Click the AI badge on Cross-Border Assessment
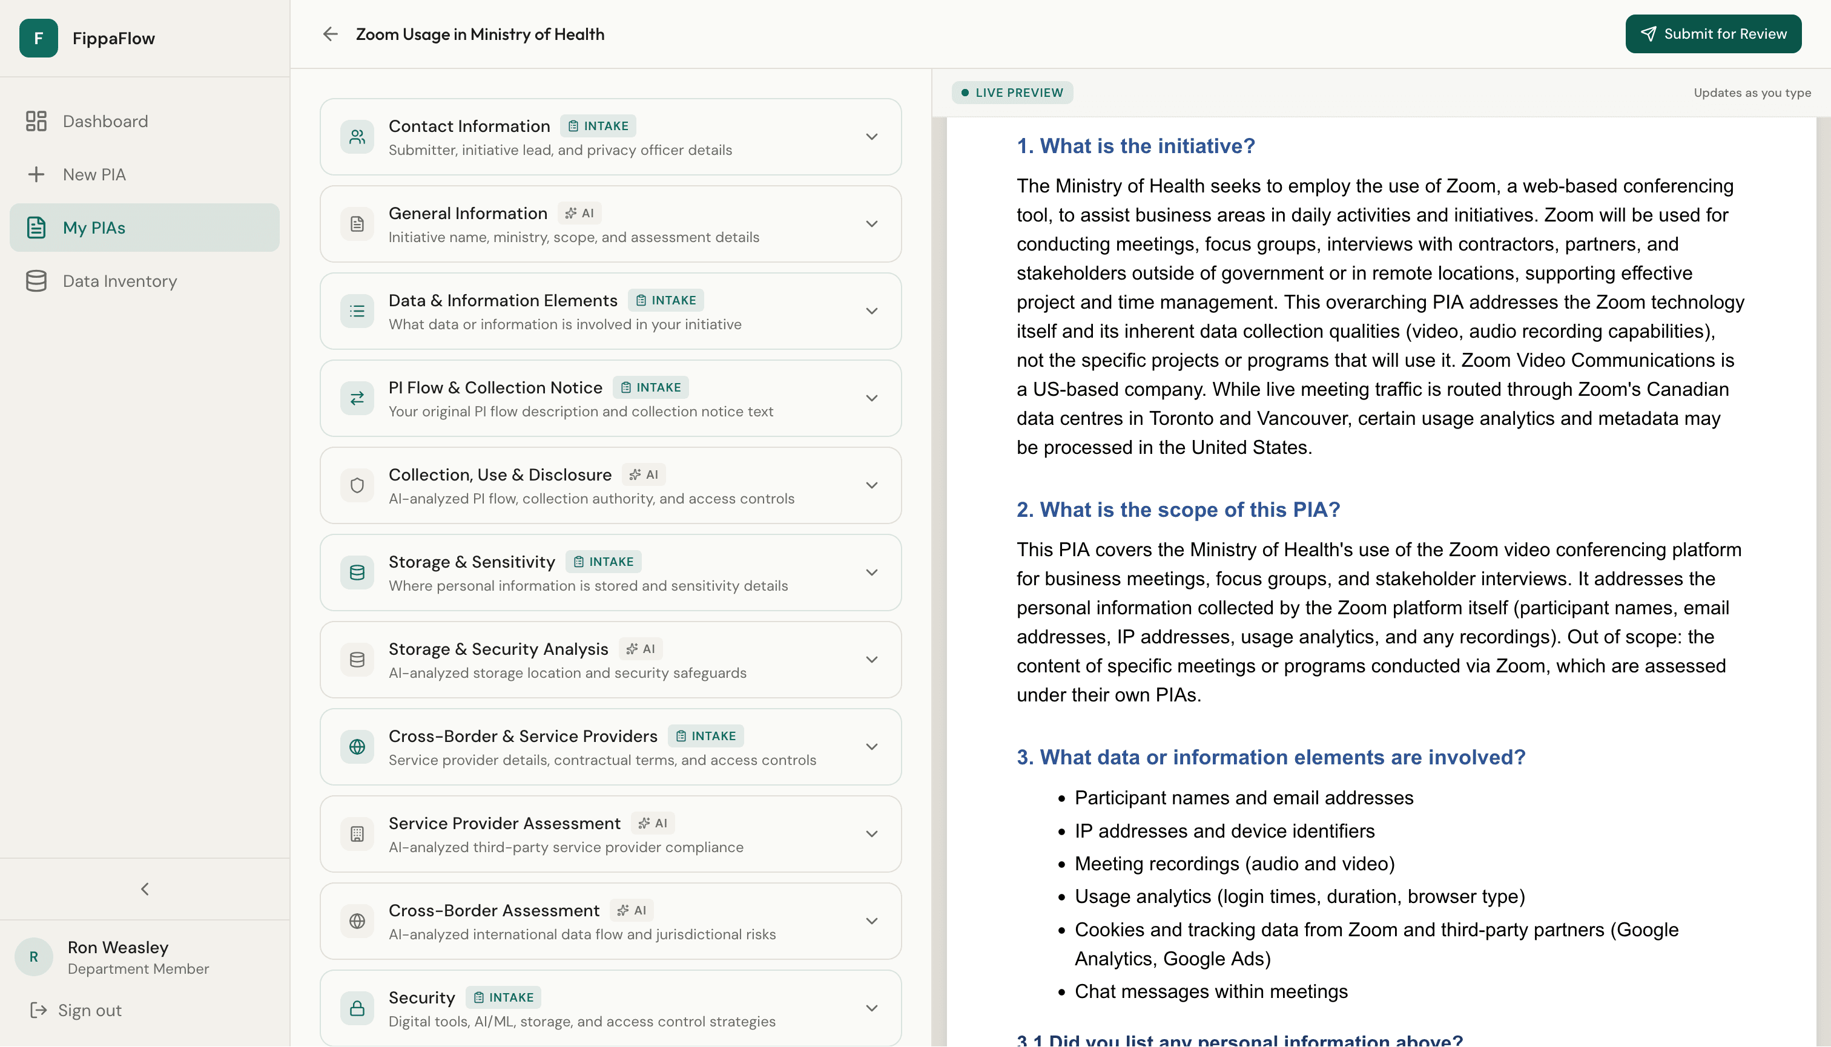The height and width of the screenshot is (1047, 1831). point(632,910)
